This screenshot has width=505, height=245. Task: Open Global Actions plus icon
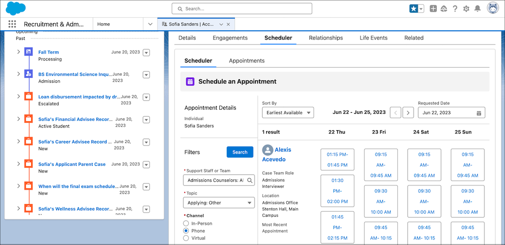[x=433, y=9]
